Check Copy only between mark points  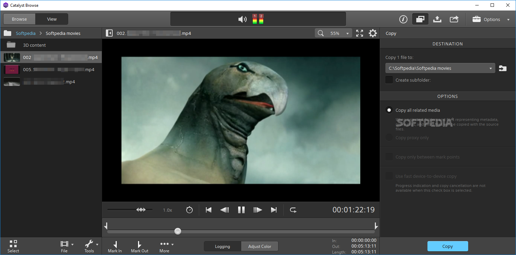pos(389,157)
